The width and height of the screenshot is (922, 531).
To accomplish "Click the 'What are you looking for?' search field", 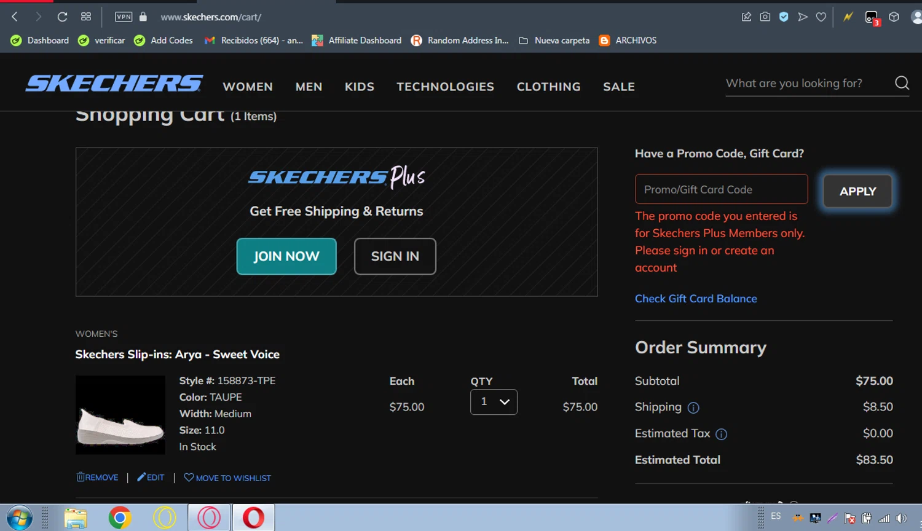I will point(806,83).
